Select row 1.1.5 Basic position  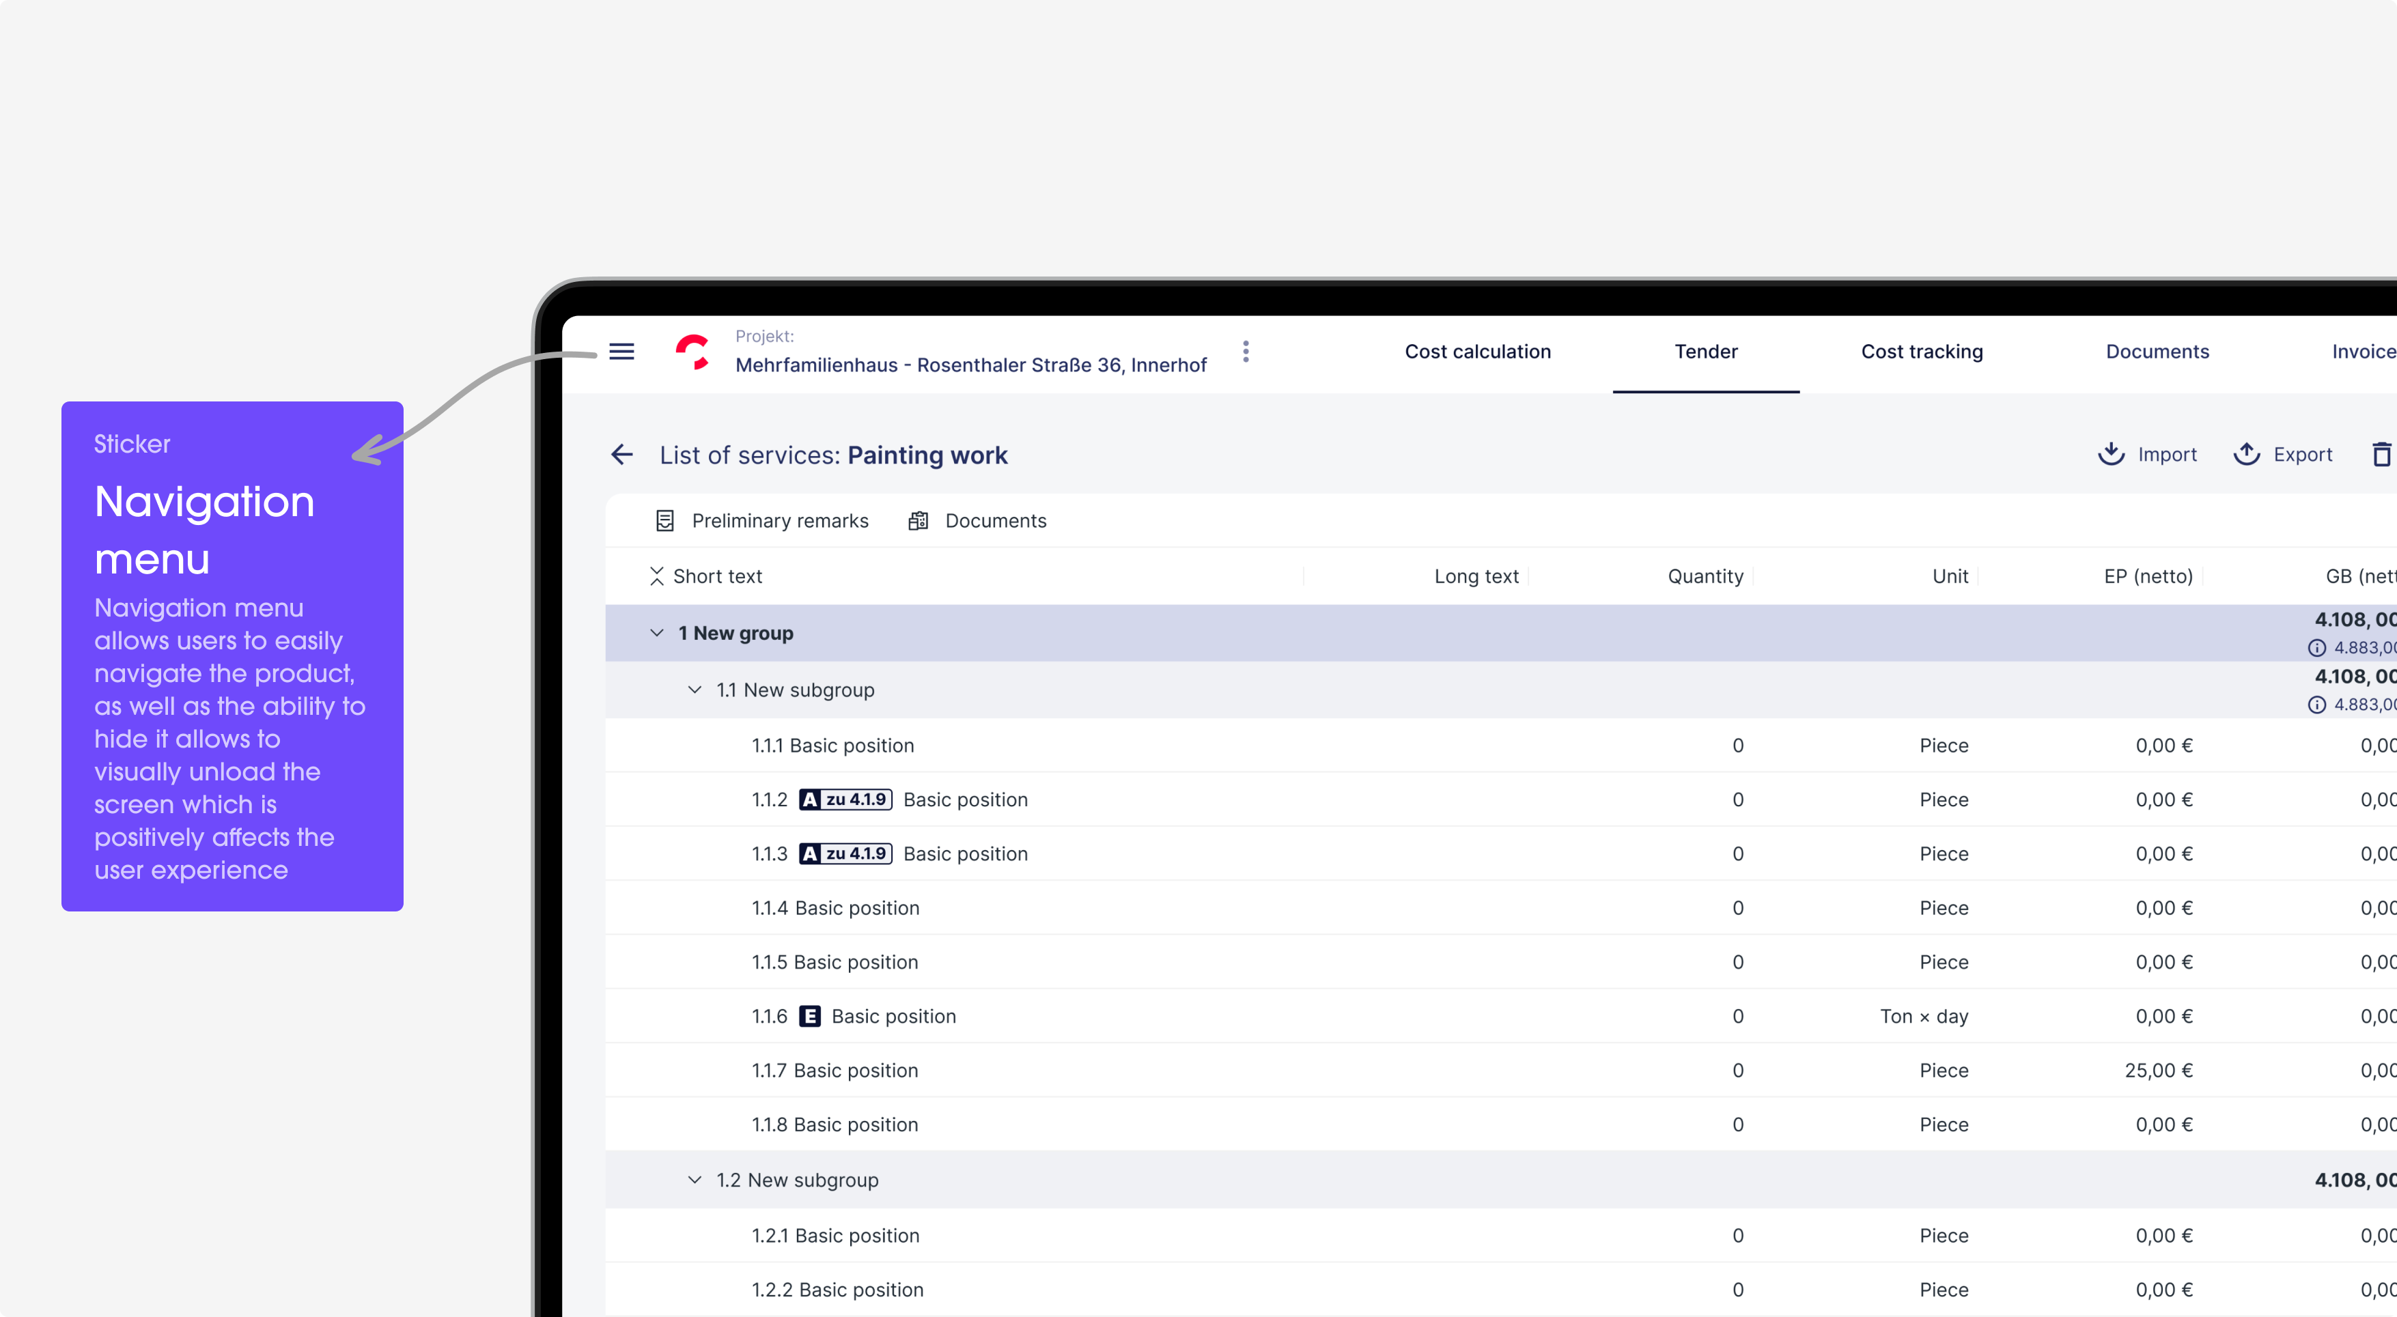coord(1501,962)
